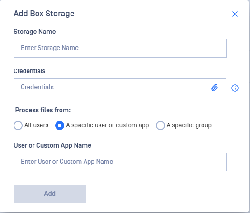Screen dimensions: 250x213
Task: Click the 'All users' option label text
Action: click(36, 125)
